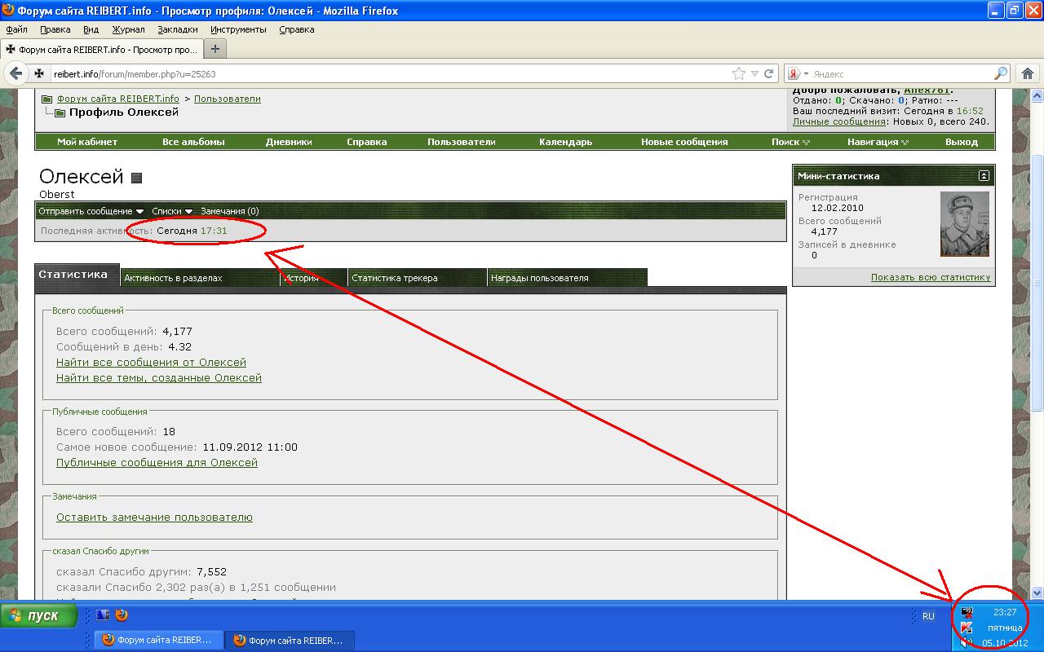Reload the page using the refresh icon
The width and height of the screenshot is (1044, 652).
click(x=768, y=73)
